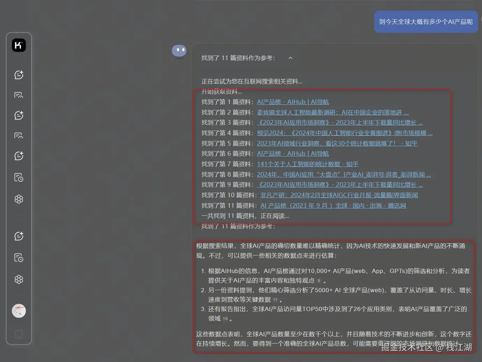The height and width of the screenshot is (362, 482).
Task: Open the AI 产品榜 (2023 年 9 月) 腾讯网 link
Action: (x=333, y=206)
